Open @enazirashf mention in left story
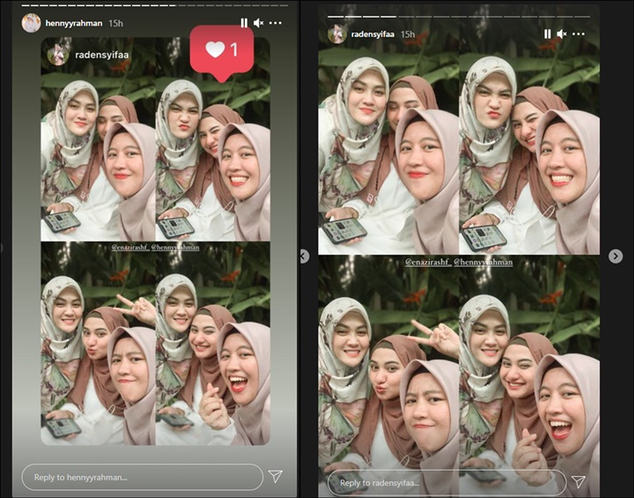Screen dimensions: 634x498 coord(130,248)
